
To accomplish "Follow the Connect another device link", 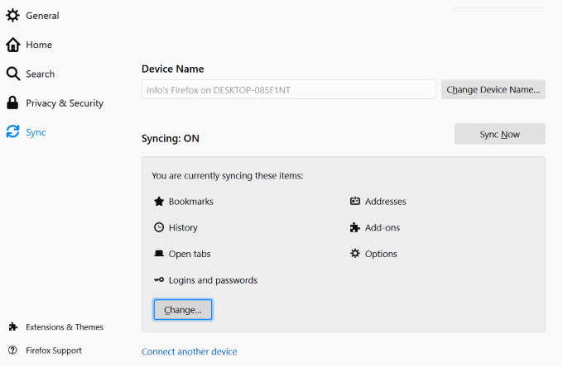I will [x=190, y=352].
